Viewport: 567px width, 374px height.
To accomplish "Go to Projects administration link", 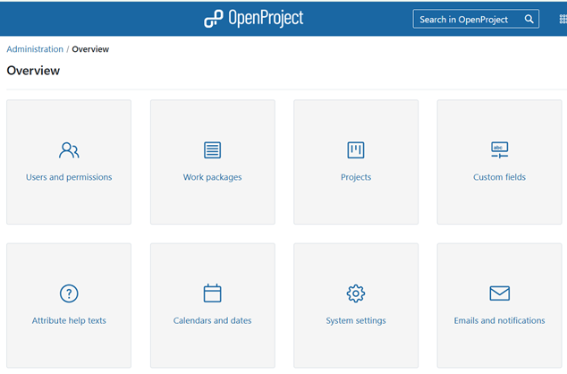I will pos(356,177).
